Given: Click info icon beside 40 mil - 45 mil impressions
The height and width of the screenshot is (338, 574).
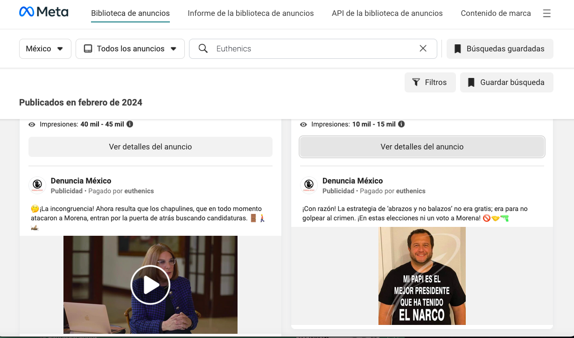Looking at the screenshot, I should 130,124.
